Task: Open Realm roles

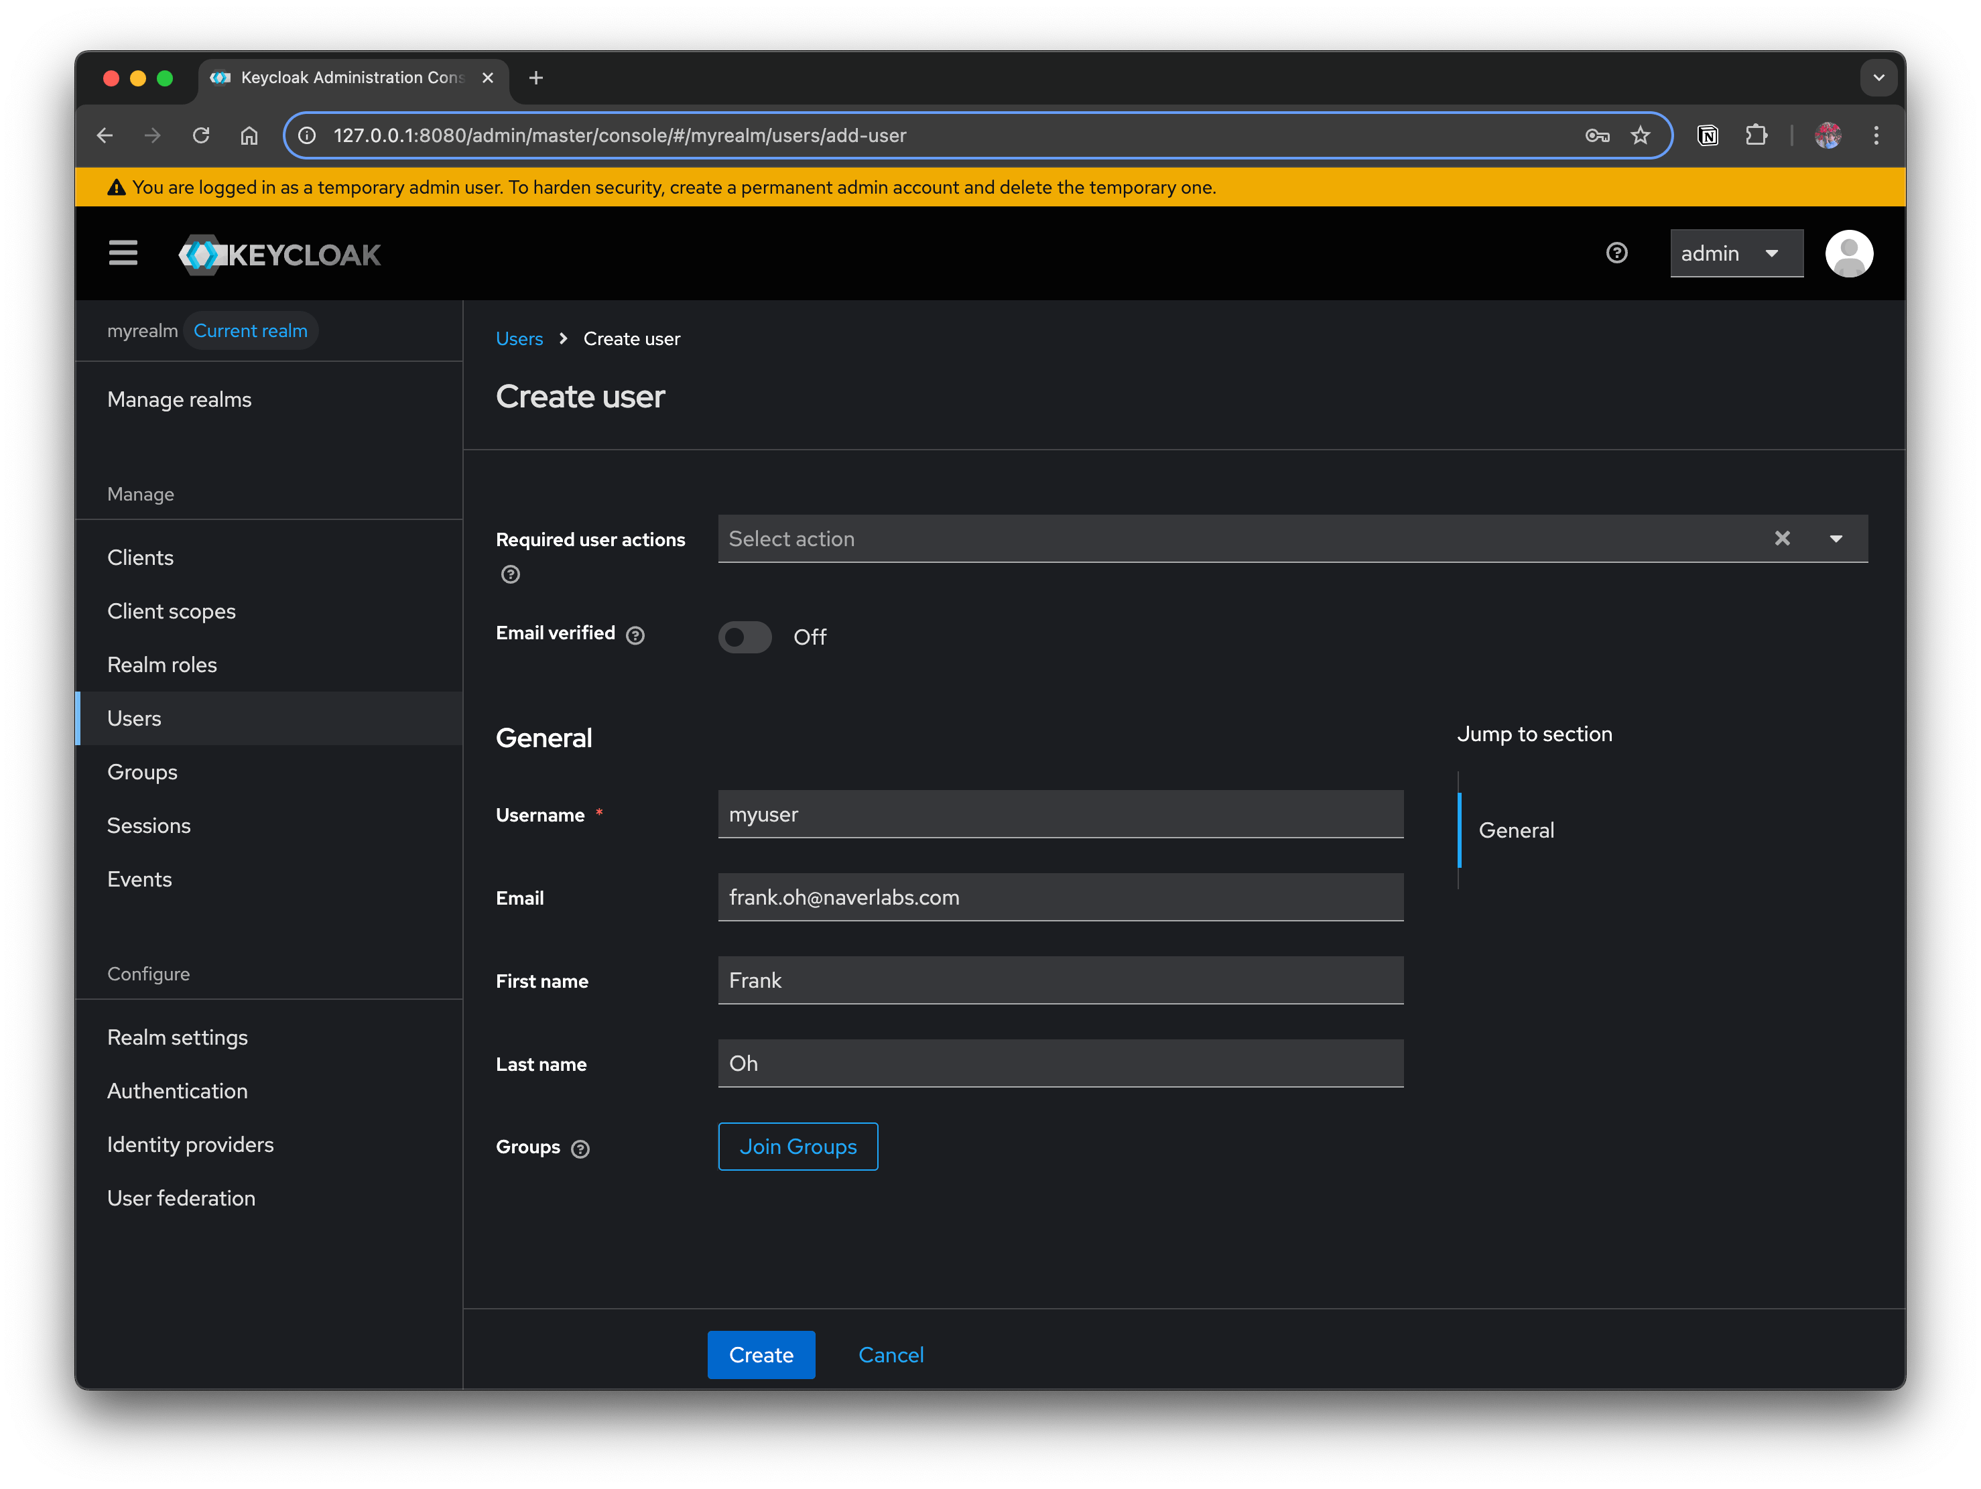Action: coord(162,664)
